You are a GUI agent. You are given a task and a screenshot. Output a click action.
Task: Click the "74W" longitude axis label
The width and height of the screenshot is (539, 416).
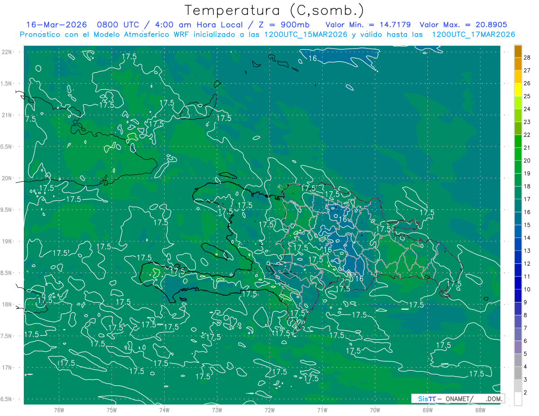pos(164,410)
